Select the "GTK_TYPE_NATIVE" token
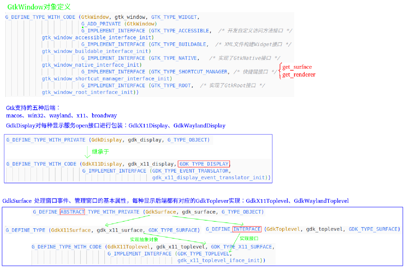The width and height of the screenshot is (411, 269). [174, 58]
